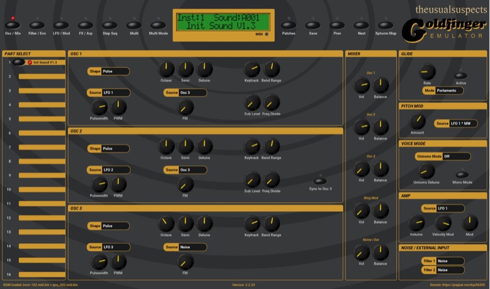The width and height of the screenshot is (490, 289).
Task: Select part slot 2 bar
Action: (x=42, y=77)
